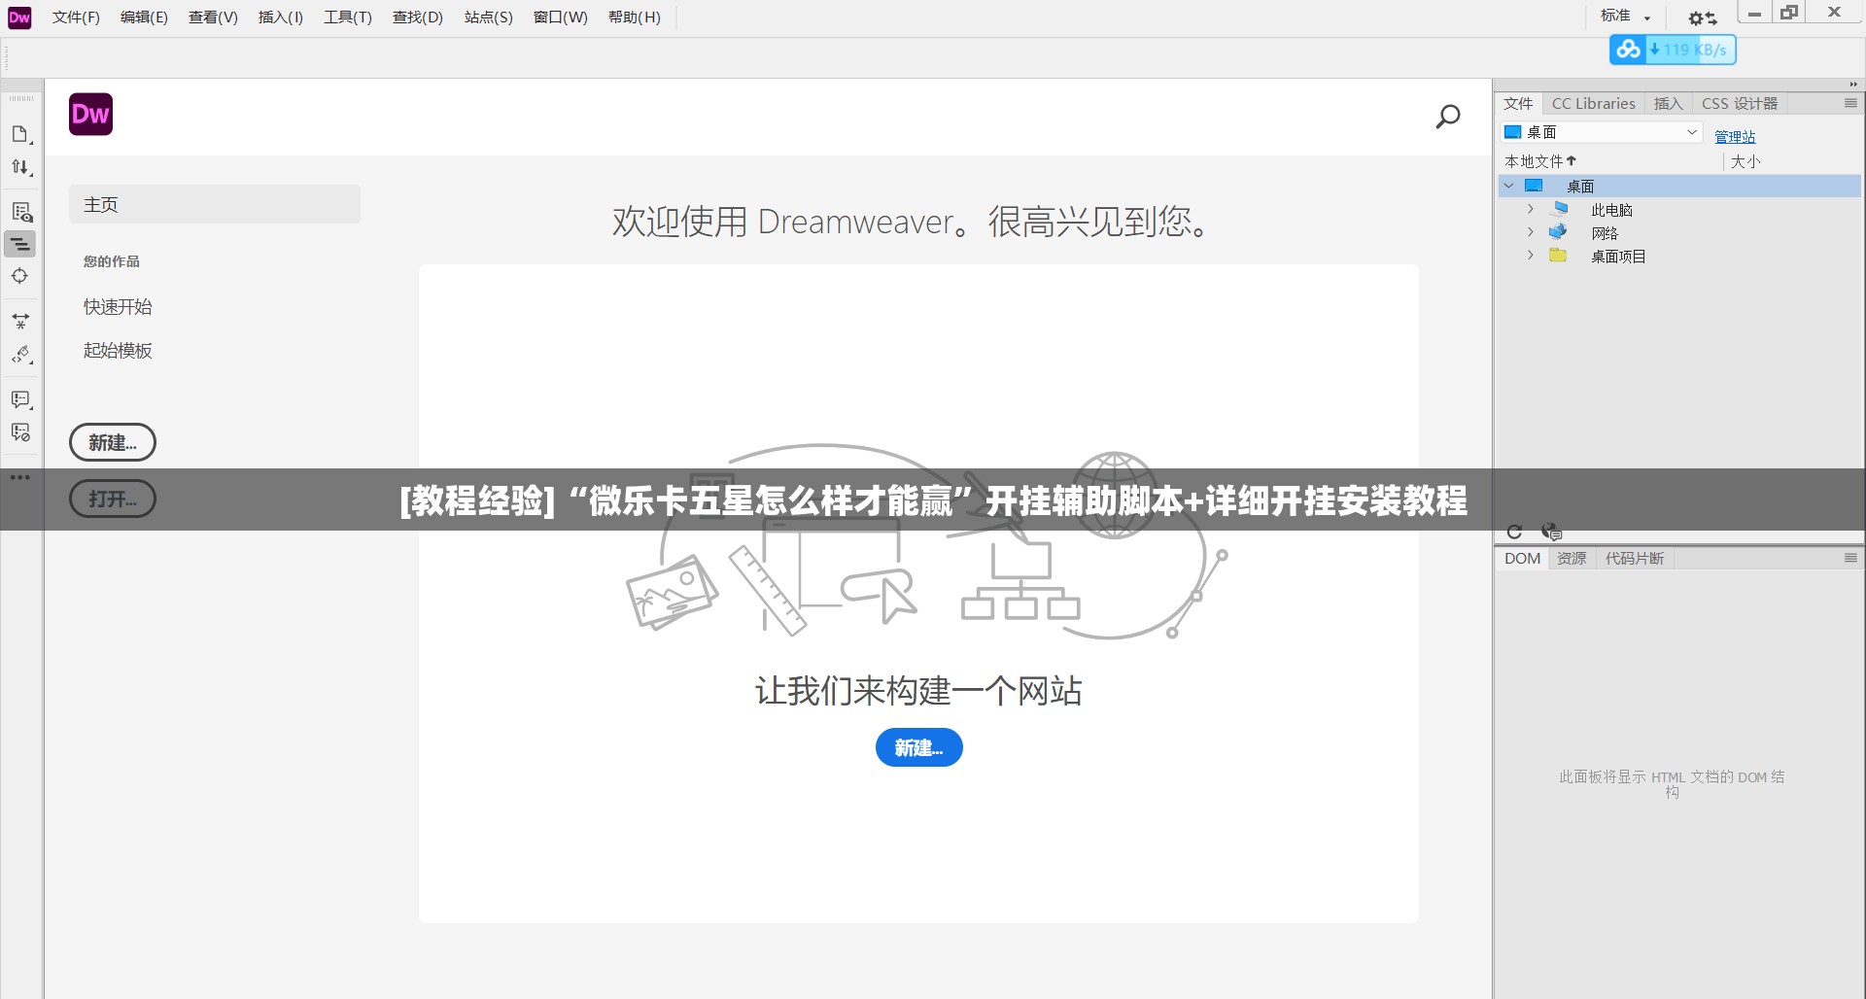The image size is (1866, 999).
Task: Open the 帮助(H) menu
Action: click(635, 17)
